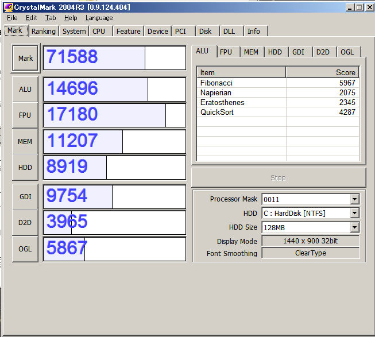
Task: Start the OGL benchmark button
Action: (25, 249)
